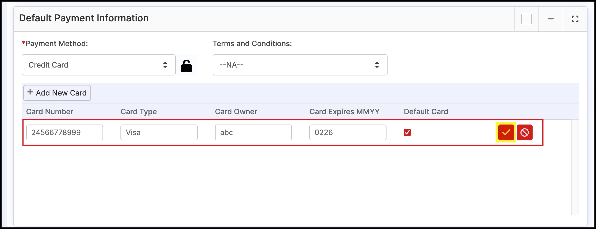The image size is (596, 229).
Task: Click the Card Number column header
Action: pyautogui.click(x=50, y=112)
